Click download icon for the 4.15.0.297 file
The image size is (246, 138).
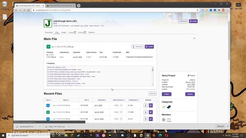click(x=146, y=105)
